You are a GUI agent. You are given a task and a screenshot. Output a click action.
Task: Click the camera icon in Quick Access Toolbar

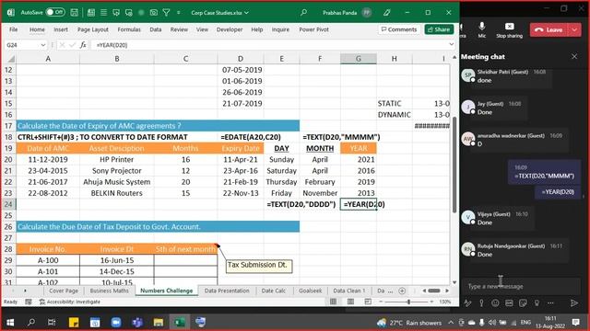tap(154, 12)
